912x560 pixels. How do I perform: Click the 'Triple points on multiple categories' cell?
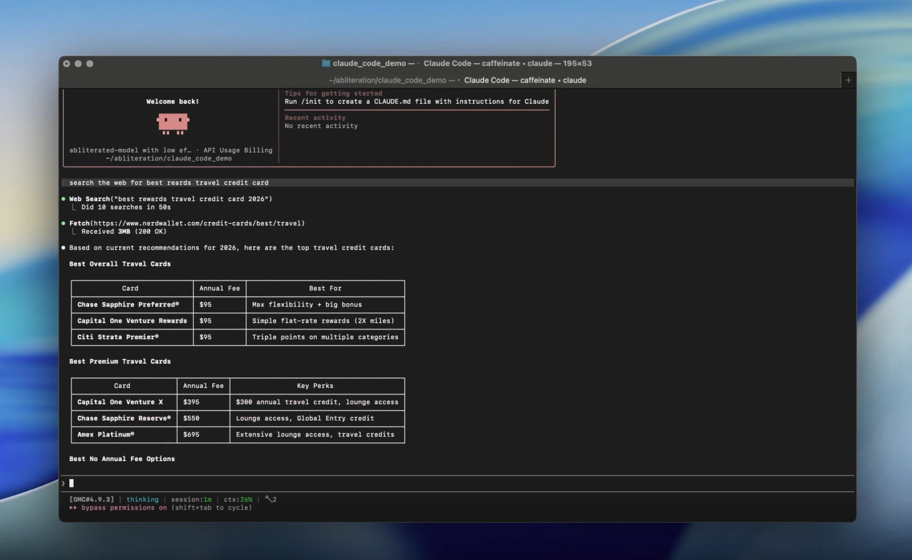325,337
